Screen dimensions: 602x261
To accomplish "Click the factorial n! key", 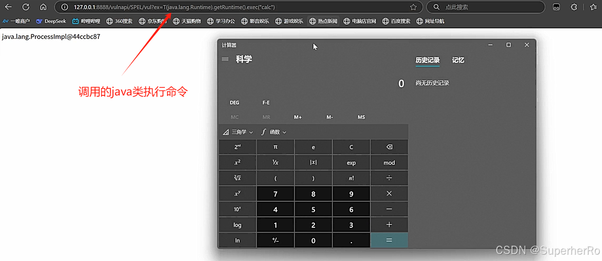I will [x=351, y=178].
